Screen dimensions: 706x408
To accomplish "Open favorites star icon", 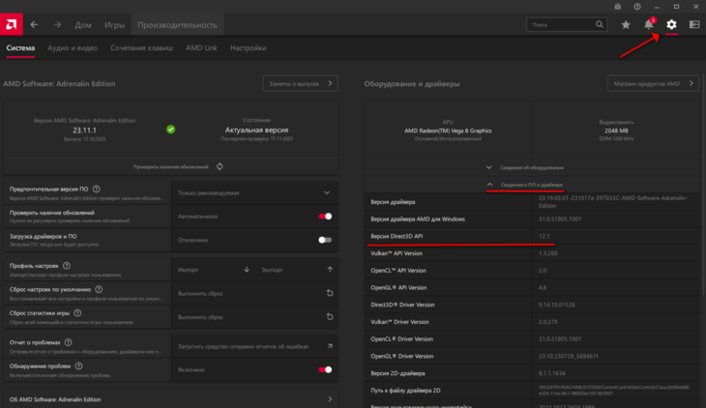I will coord(626,25).
